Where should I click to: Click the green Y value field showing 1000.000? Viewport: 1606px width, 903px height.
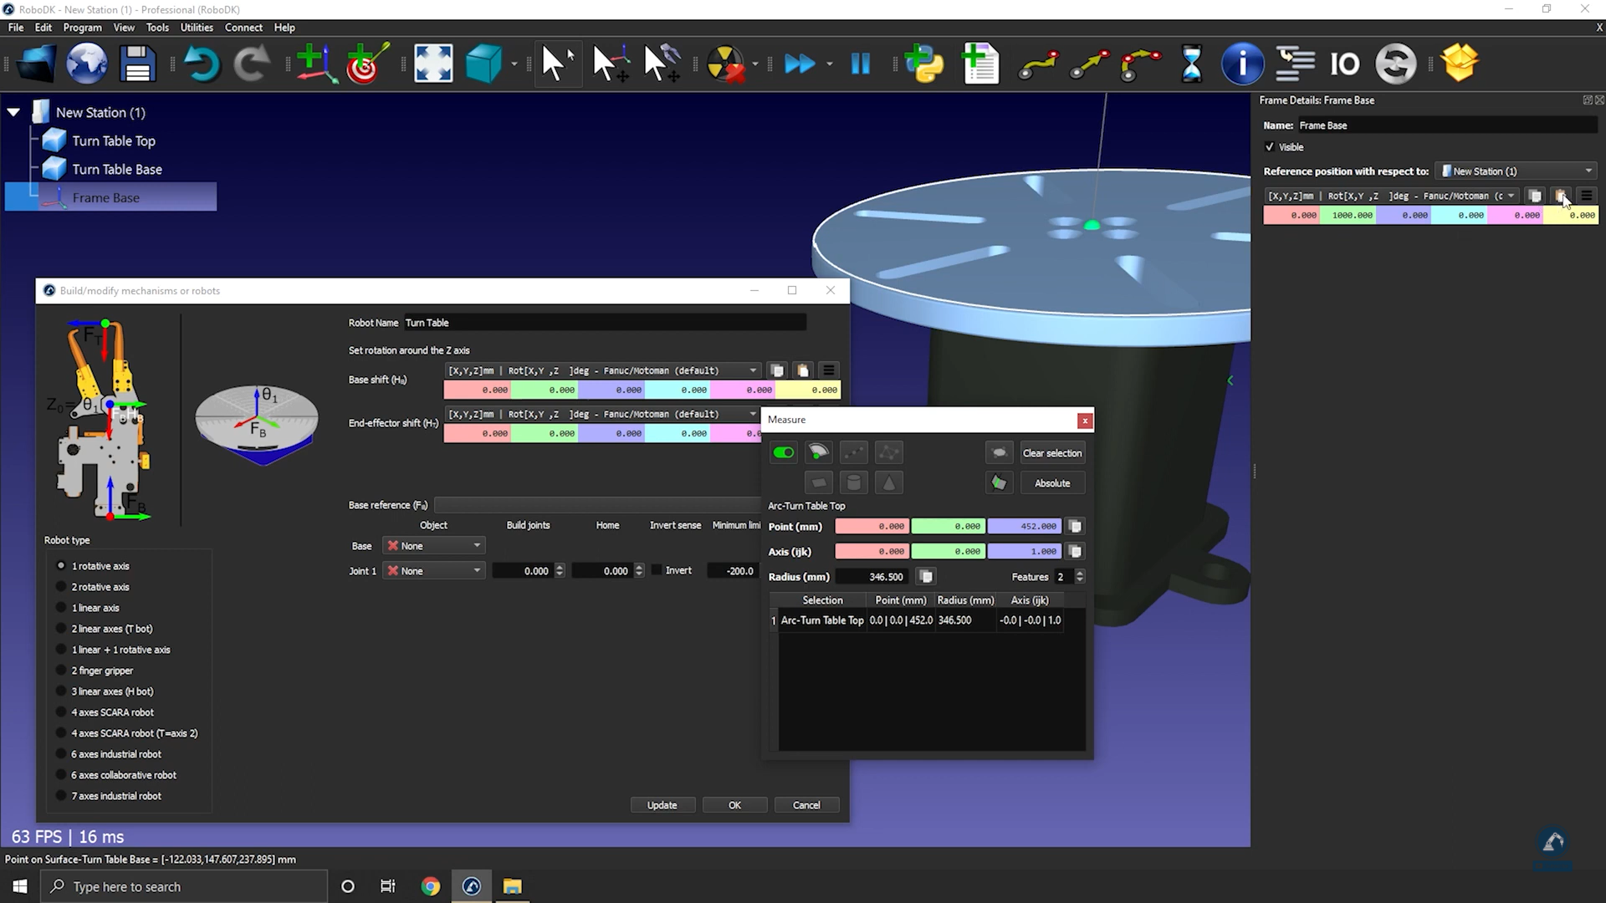[x=1348, y=216]
